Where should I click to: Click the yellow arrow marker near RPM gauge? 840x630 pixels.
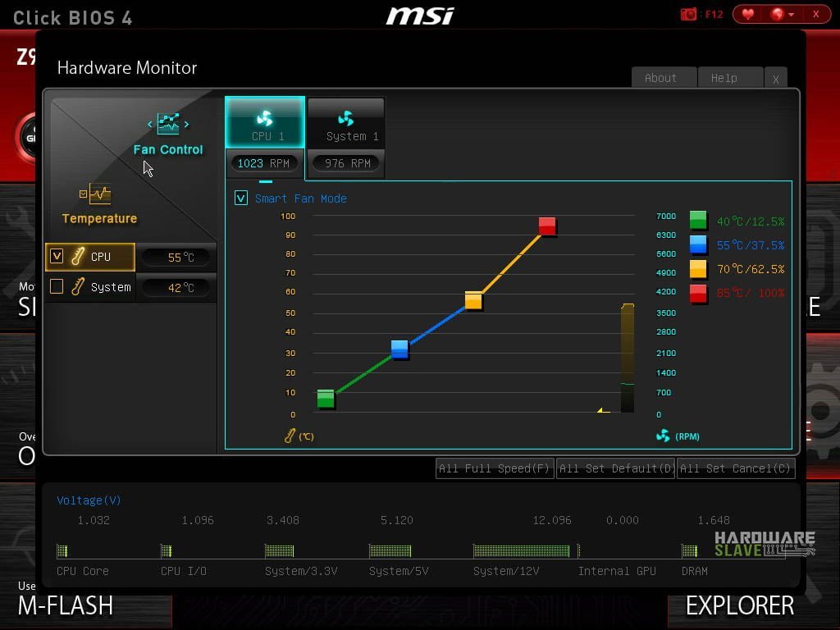coord(603,410)
